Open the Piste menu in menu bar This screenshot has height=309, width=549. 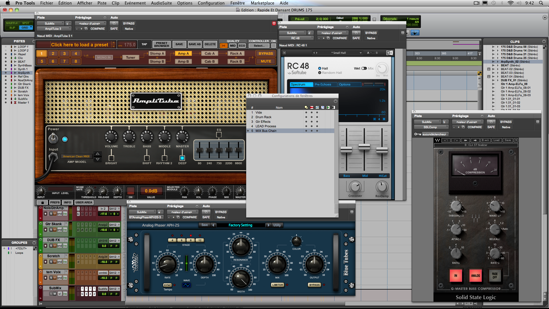[102, 3]
